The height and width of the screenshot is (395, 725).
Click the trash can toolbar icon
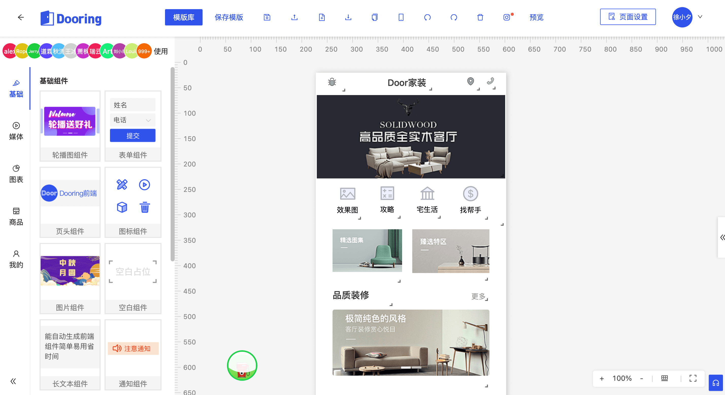(480, 18)
